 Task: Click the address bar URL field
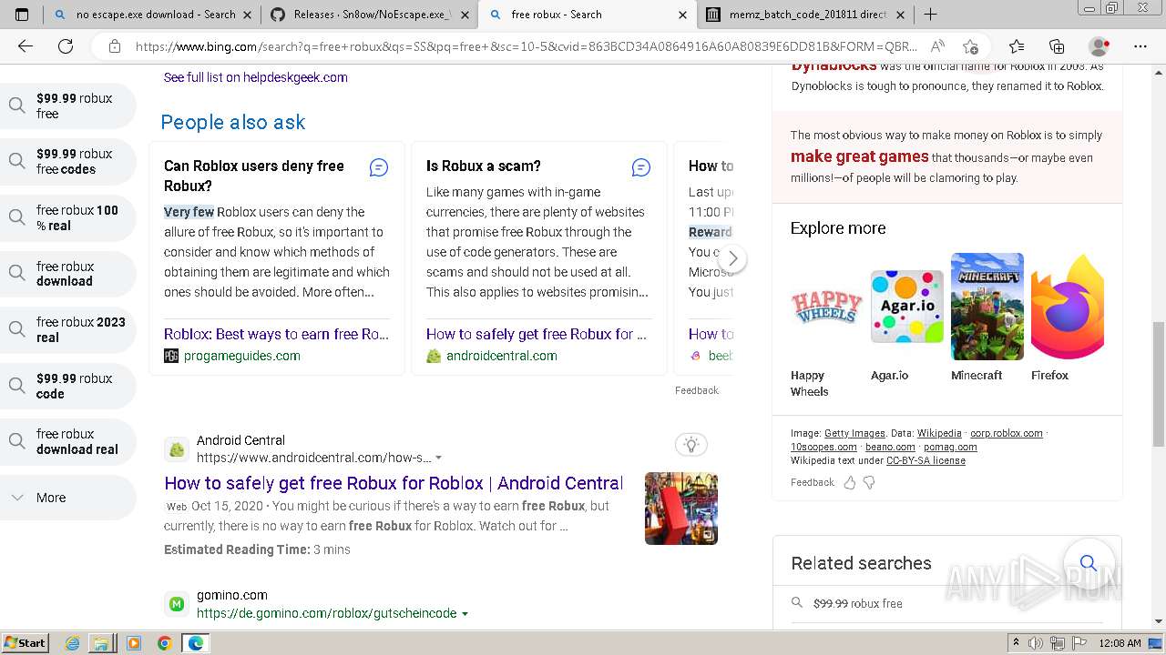point(526,46)
